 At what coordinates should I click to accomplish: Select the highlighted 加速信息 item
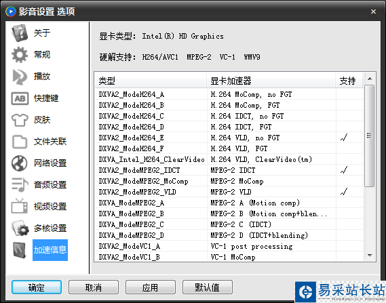coord(50,250)
